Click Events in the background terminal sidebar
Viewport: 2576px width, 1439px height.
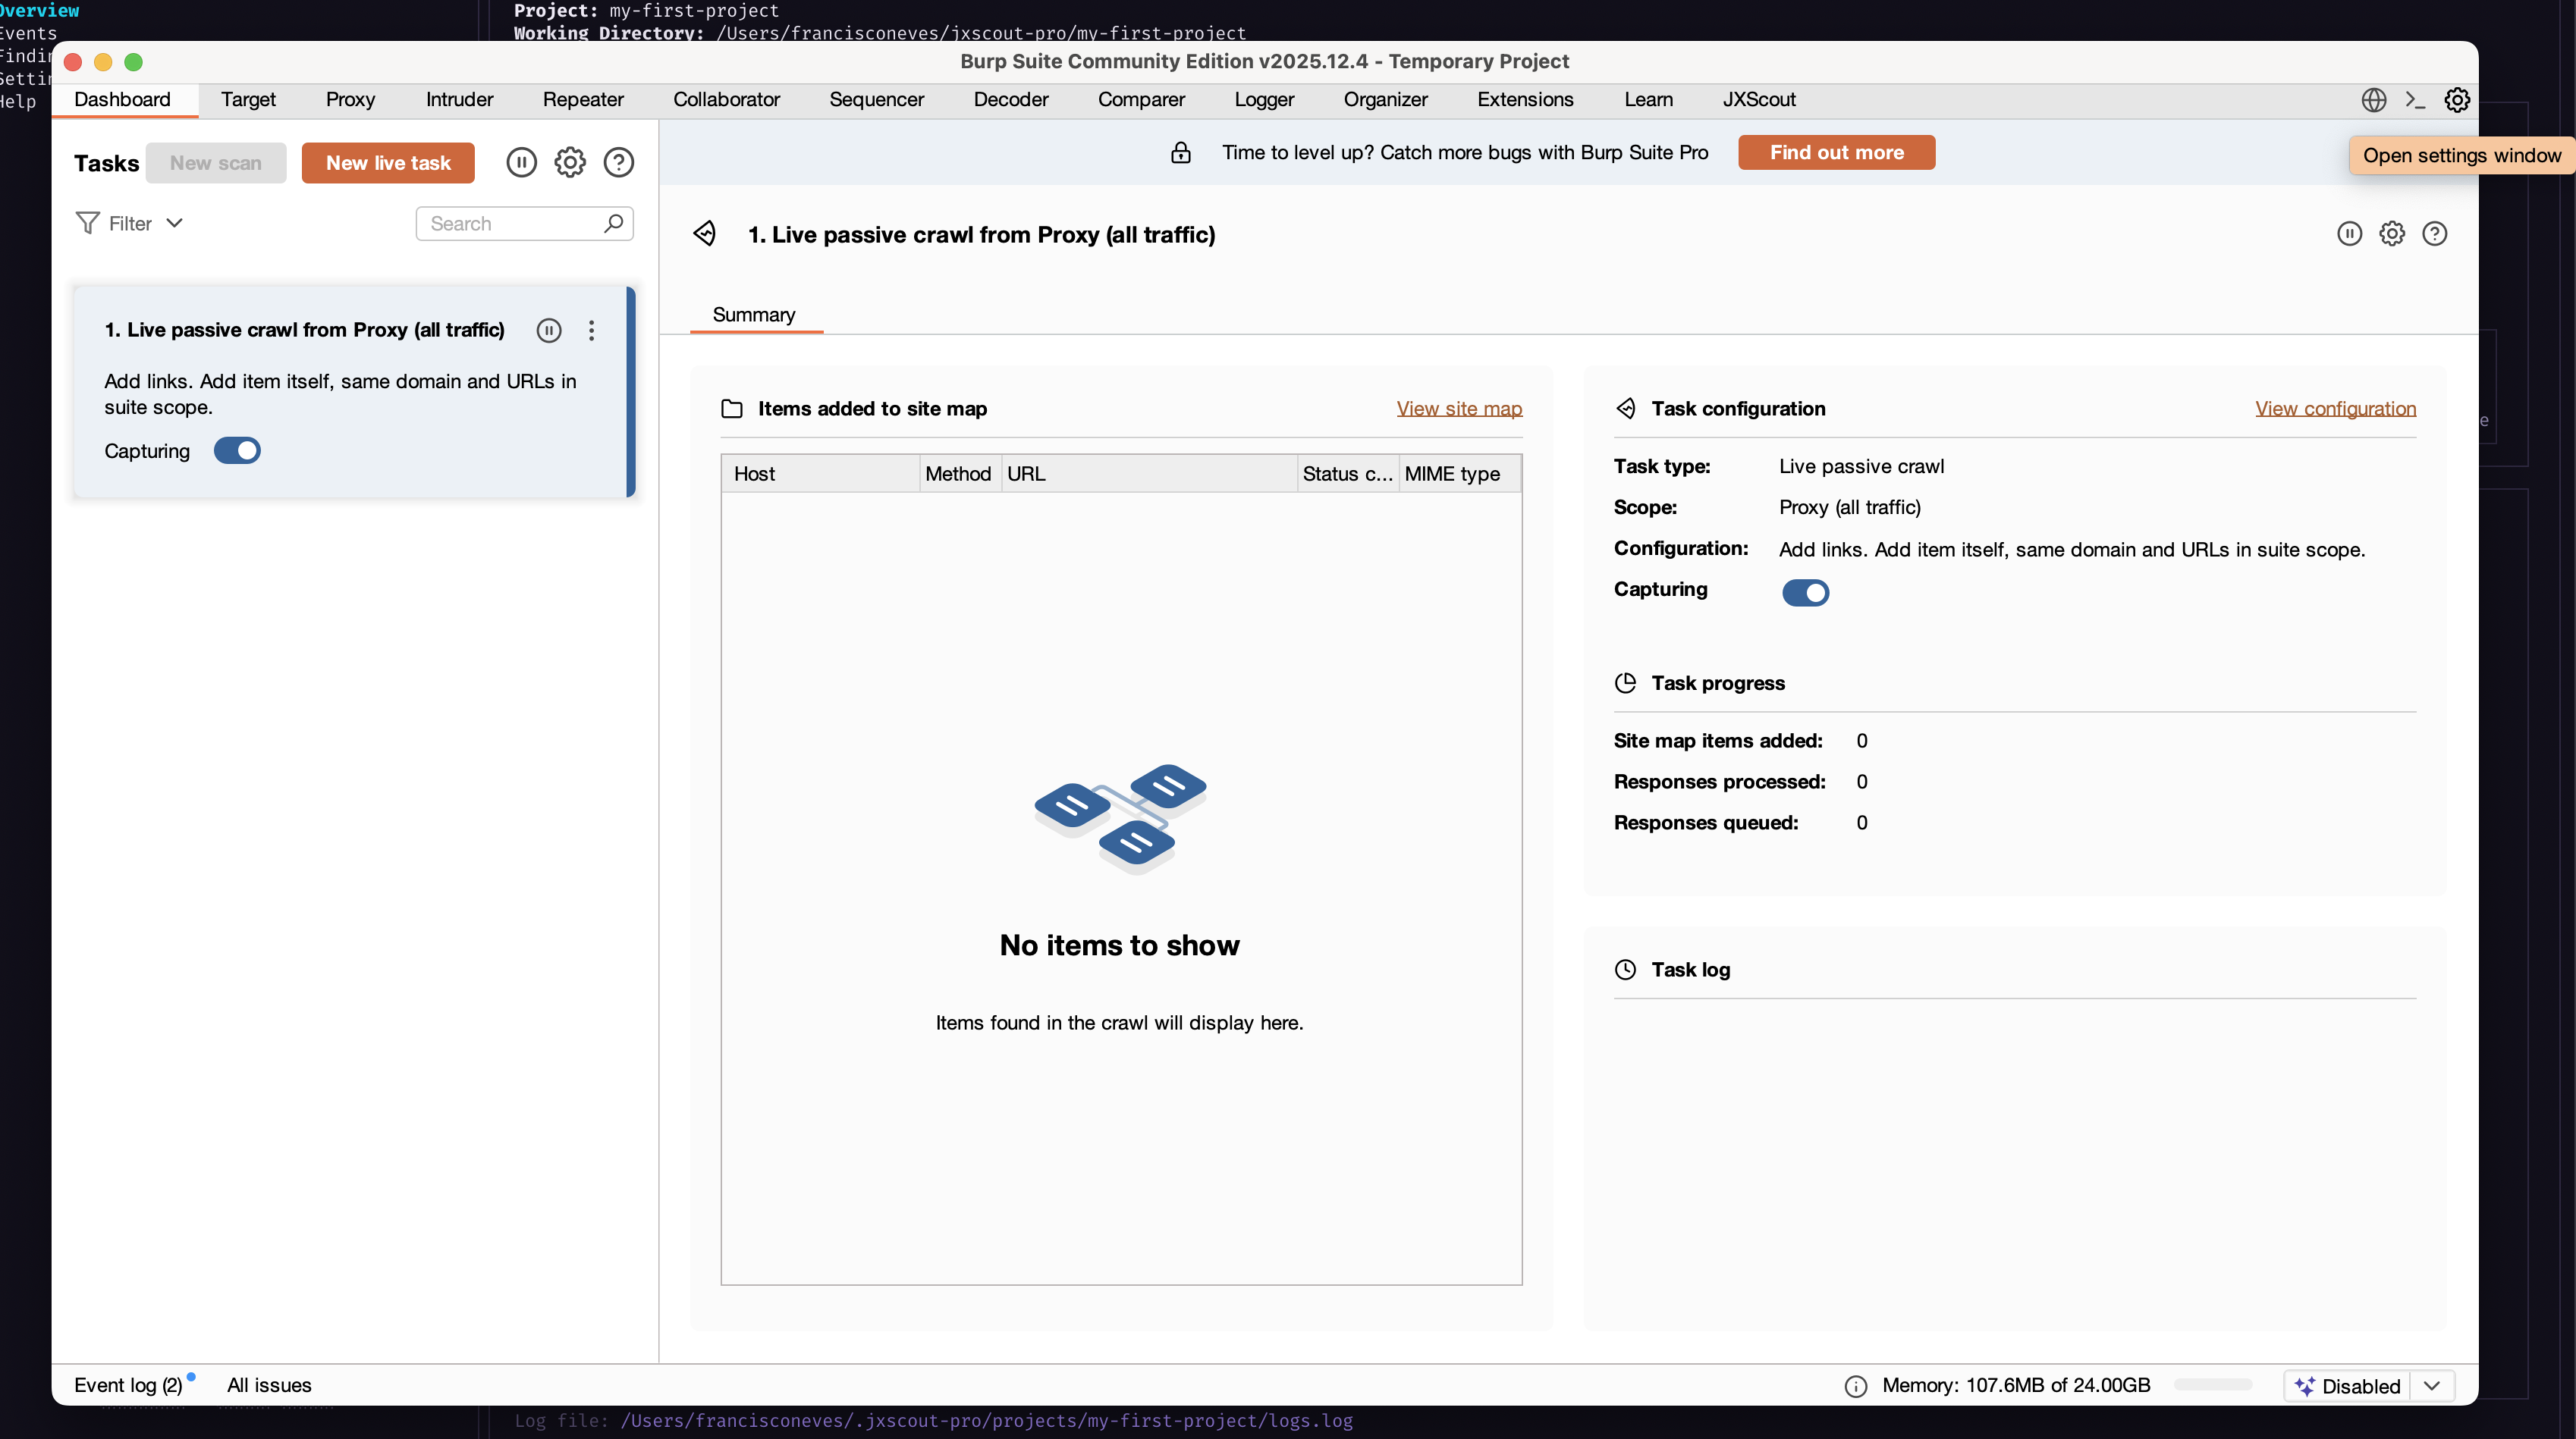pyautogui.click(x=27, y=34)
